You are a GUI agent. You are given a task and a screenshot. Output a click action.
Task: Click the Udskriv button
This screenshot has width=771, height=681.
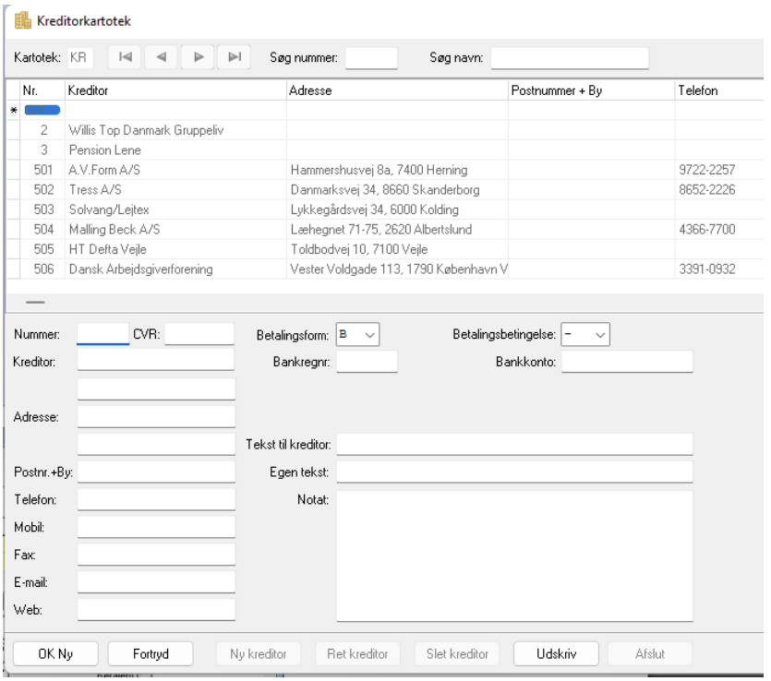(x=556, y=654)
